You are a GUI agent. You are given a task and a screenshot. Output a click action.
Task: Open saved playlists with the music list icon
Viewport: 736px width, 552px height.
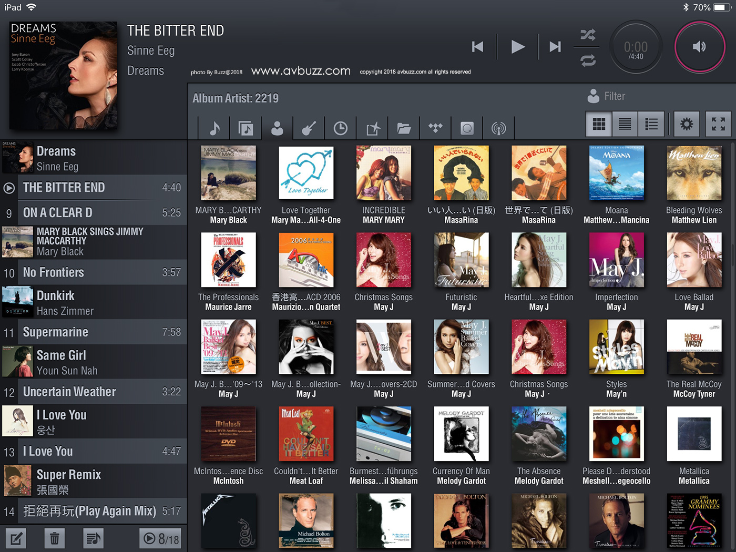93,538
